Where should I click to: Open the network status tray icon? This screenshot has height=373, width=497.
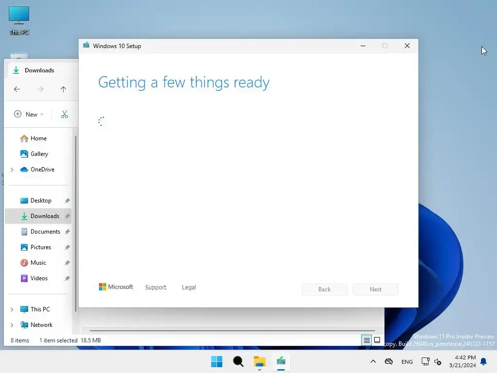point(425,361)
